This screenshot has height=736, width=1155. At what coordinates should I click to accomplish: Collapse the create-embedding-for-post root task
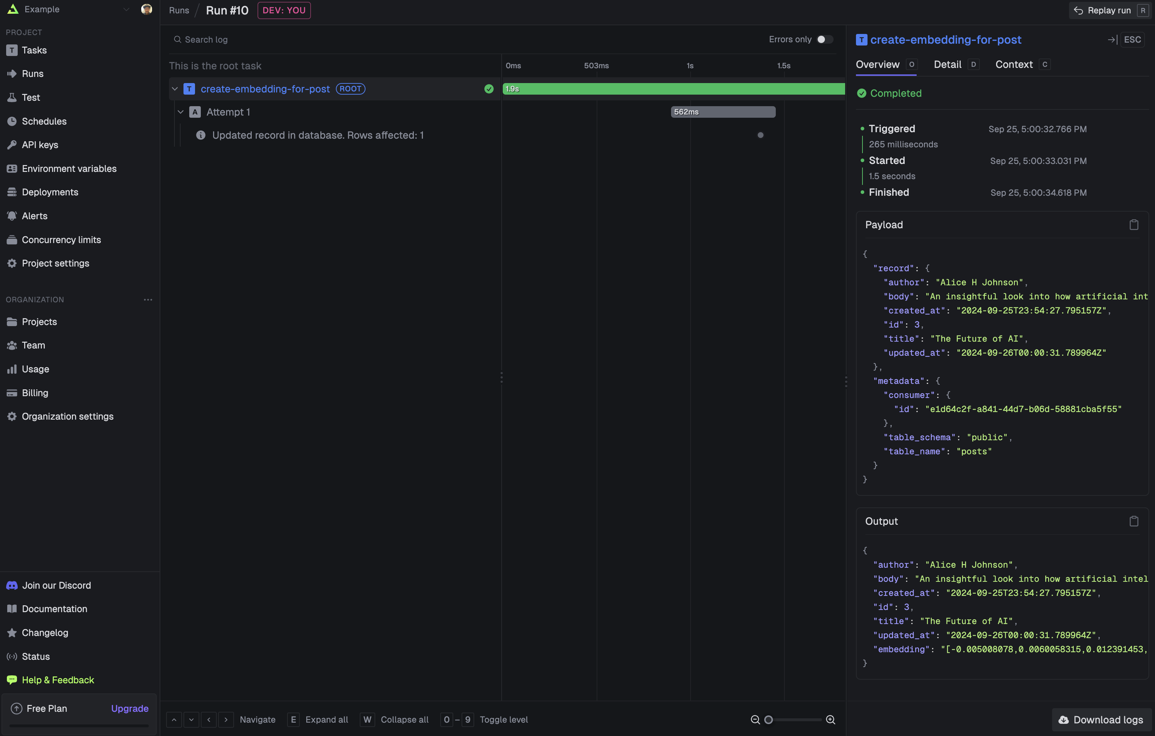pyautogui.click(x=175, y=89)
